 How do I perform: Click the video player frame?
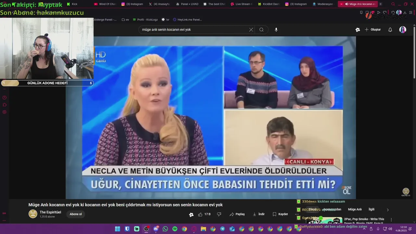tap(211, 117)
